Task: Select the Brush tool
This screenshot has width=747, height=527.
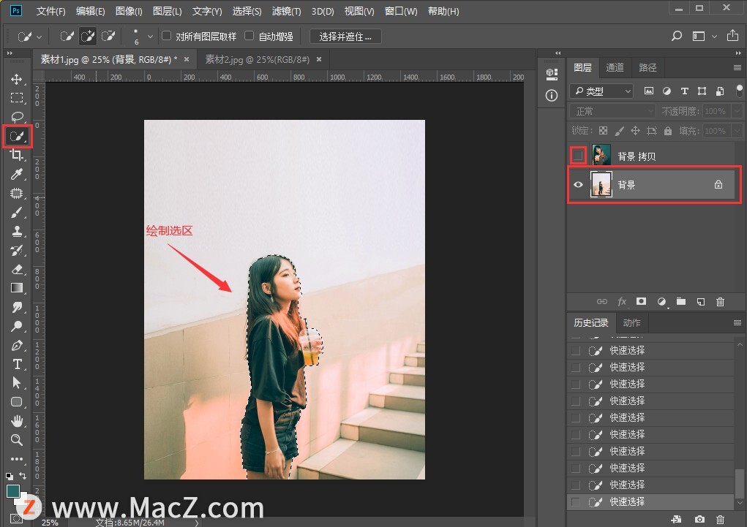Action: click(17, 212)
